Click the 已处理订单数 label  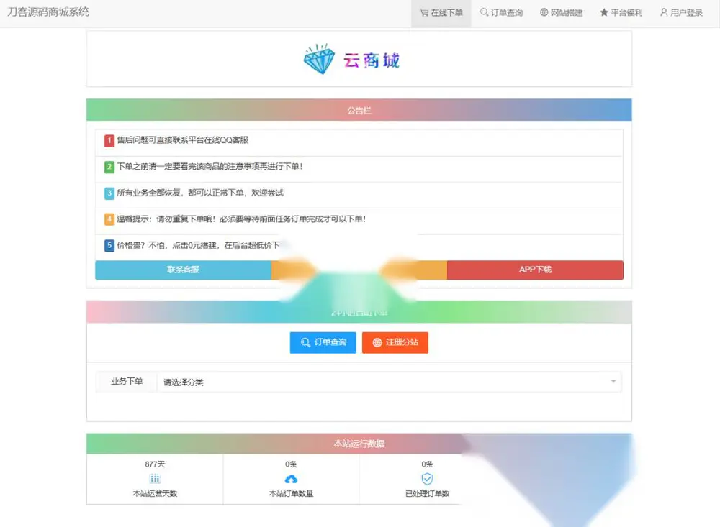point(427,493)
